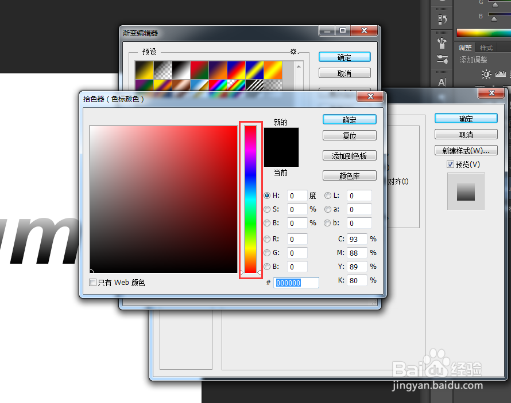The height and width of the screenshot is (403, 511).
Task: Click 取消 in gradient editor
Action: (344, 73)
